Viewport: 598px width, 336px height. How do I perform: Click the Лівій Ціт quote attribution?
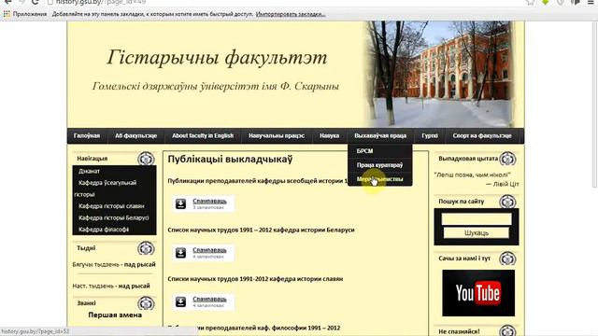point(502,184)
